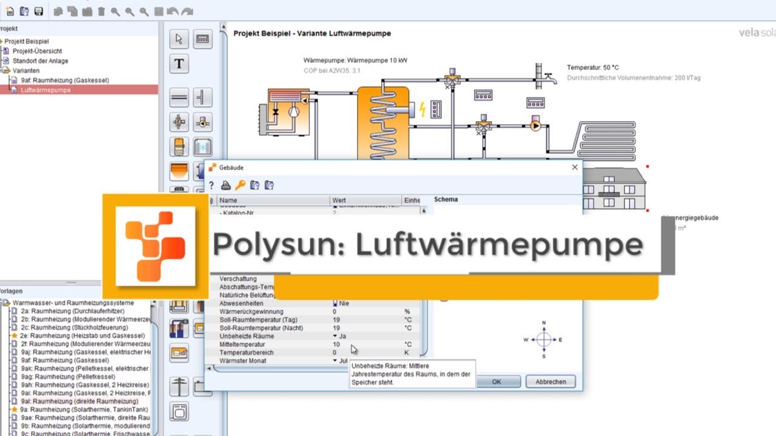Click the orange key icon in Gebäude dialog

[240, 185]
